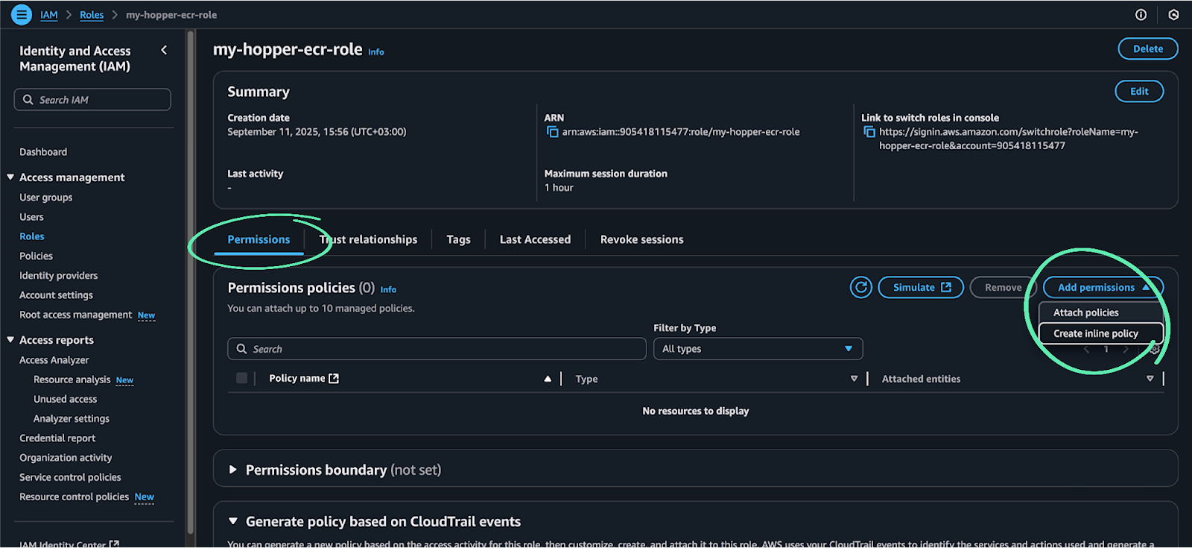The image size is (1192, 548).
Task: Click the Edit summary button
Action: (1139, 91)
